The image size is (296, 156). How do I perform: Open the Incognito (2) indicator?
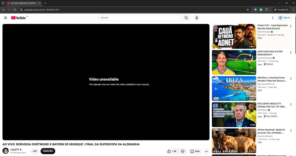click(281, 10)
